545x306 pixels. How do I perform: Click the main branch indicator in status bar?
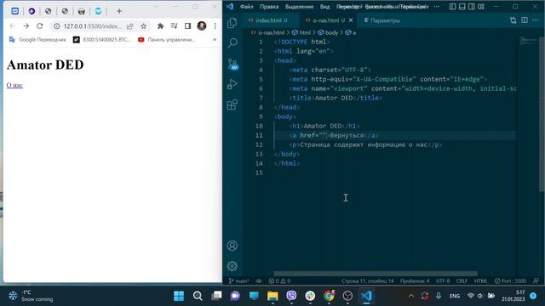[x=238, y=281]
